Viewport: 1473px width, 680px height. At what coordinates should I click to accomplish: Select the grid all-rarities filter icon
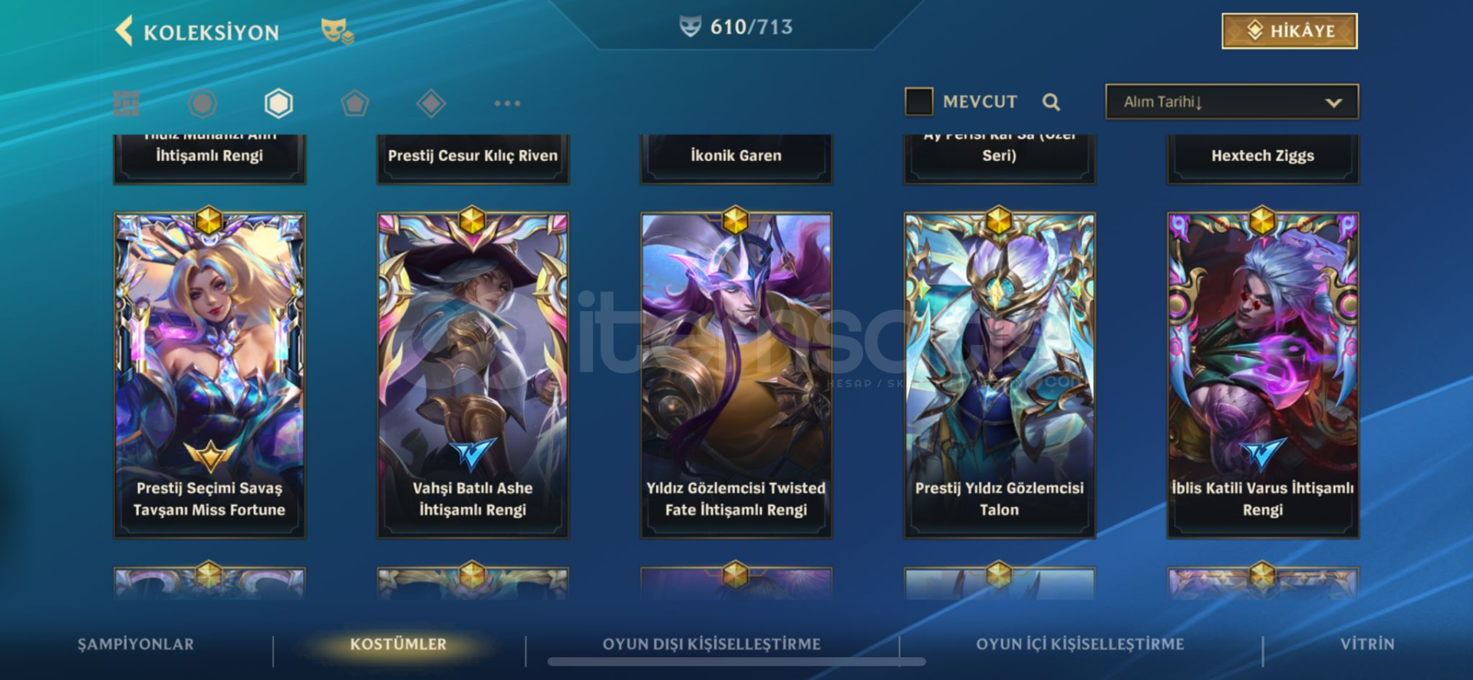click(127, 103)
